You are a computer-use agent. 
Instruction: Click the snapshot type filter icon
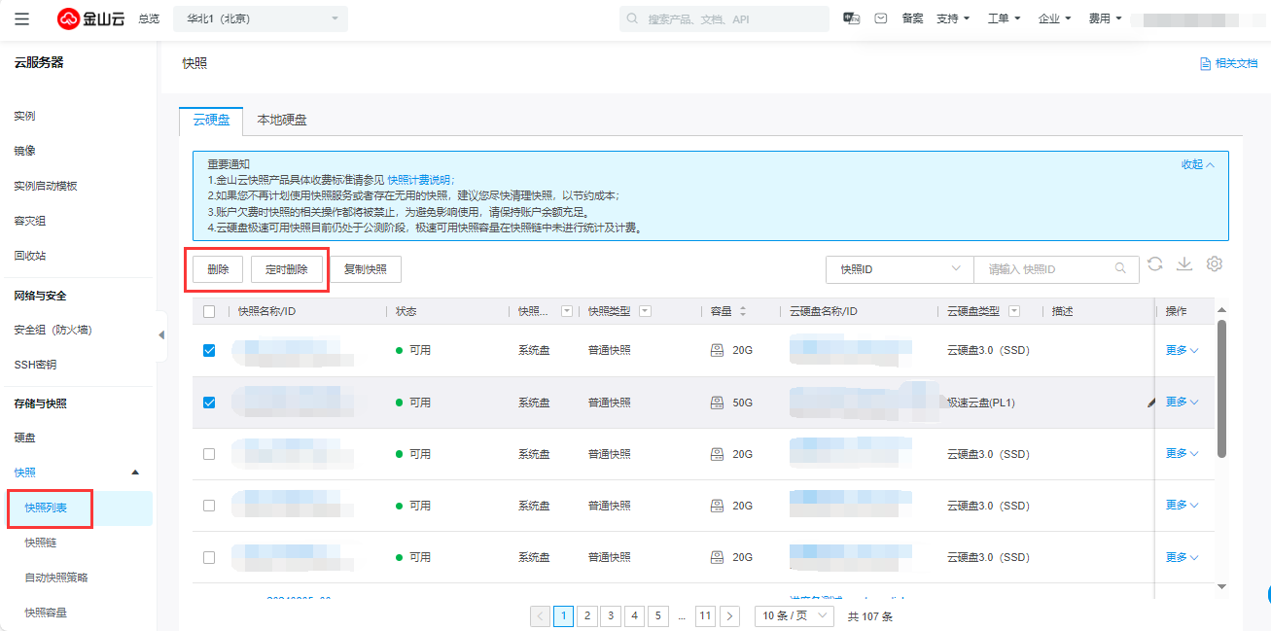[x=645, y=311]
